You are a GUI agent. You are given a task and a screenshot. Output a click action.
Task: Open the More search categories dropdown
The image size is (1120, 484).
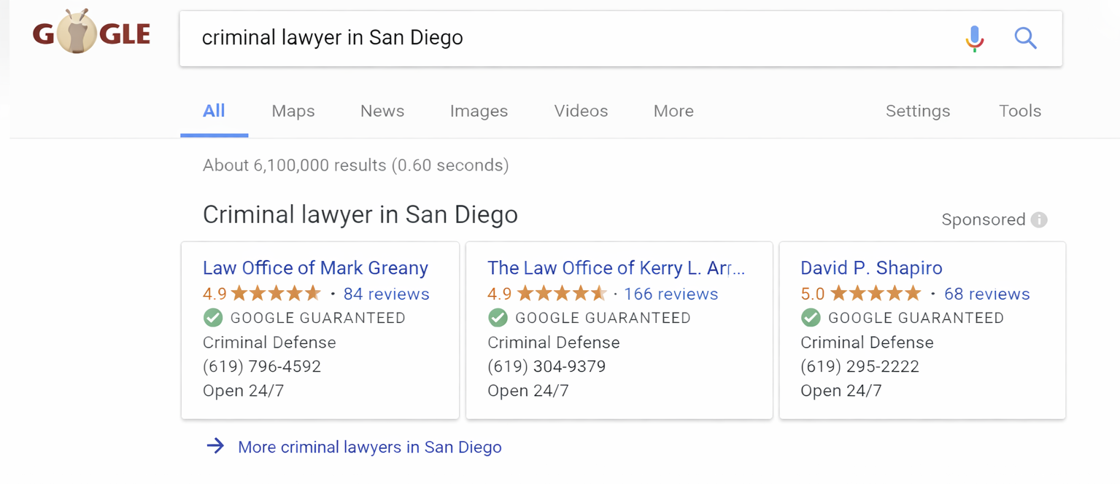[x=673, y=111]
